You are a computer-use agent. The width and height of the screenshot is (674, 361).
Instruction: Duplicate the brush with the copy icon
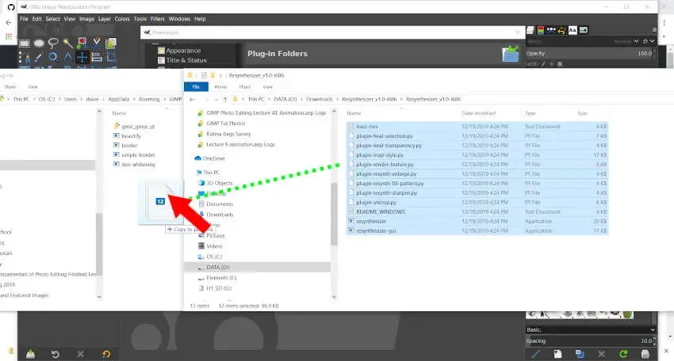coord(580,354)
